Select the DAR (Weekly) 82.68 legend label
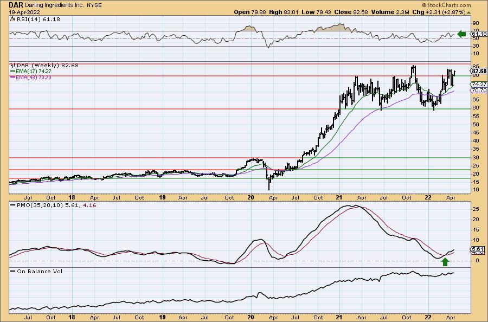488x322 pixels. coord(47,66)
